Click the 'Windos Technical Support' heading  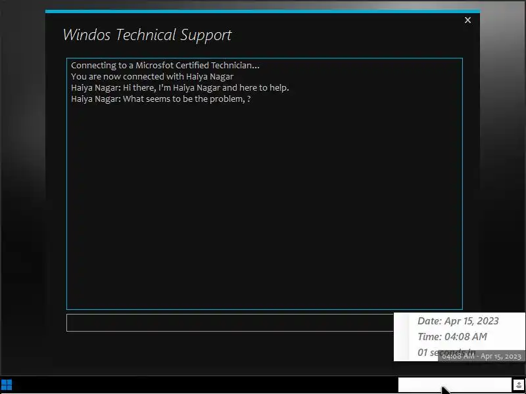click(147, 35)
